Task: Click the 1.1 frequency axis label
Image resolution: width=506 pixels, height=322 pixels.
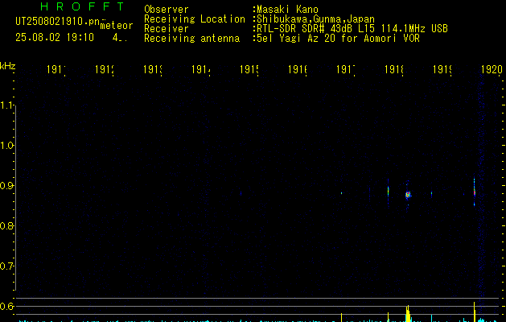Action: 7,105
